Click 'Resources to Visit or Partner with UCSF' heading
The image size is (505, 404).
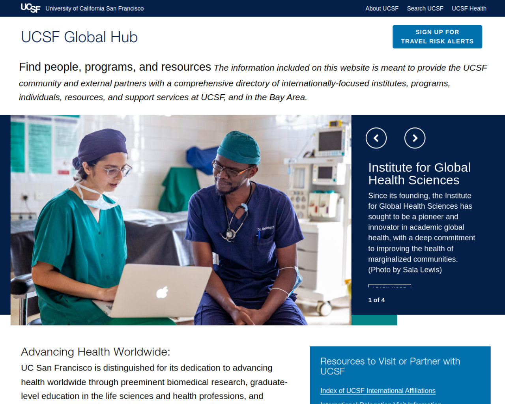pos(390,366)
